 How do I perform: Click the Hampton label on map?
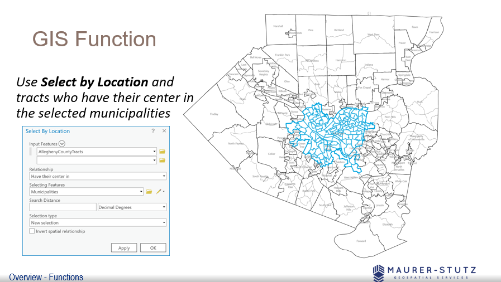pos(341,60)
